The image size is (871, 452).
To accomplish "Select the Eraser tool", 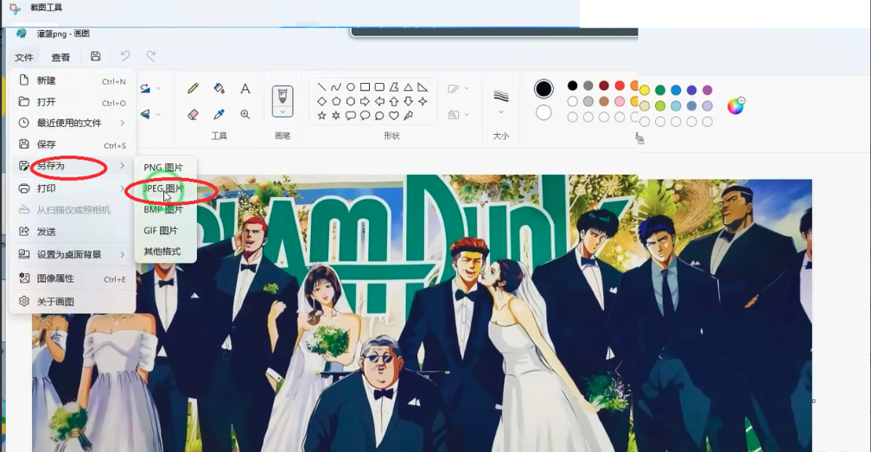I will 193,114.
